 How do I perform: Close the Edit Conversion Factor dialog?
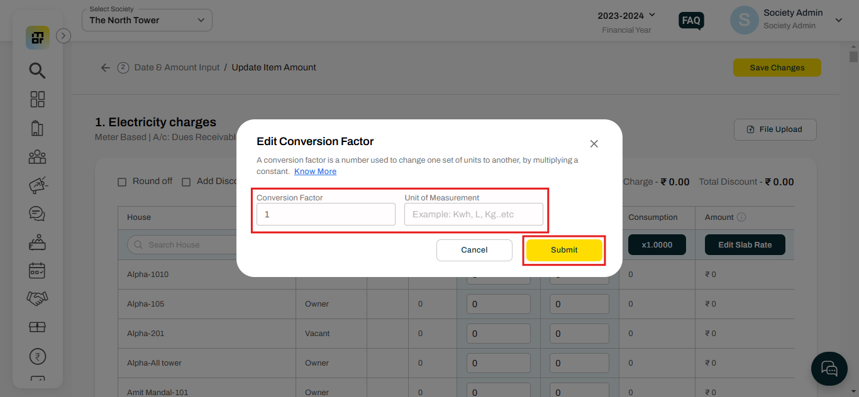point(594,144)
